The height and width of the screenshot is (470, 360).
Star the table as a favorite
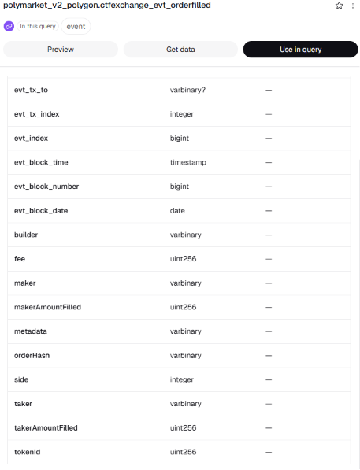click(339, 6)
